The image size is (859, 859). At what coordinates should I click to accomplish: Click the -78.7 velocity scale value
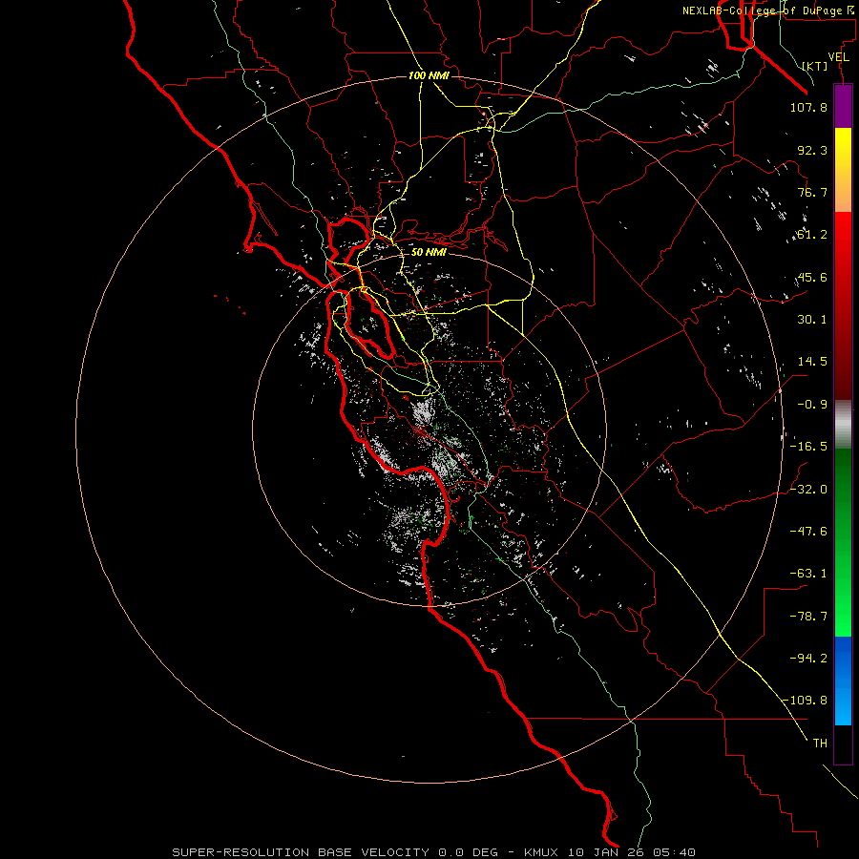point(808,617)
